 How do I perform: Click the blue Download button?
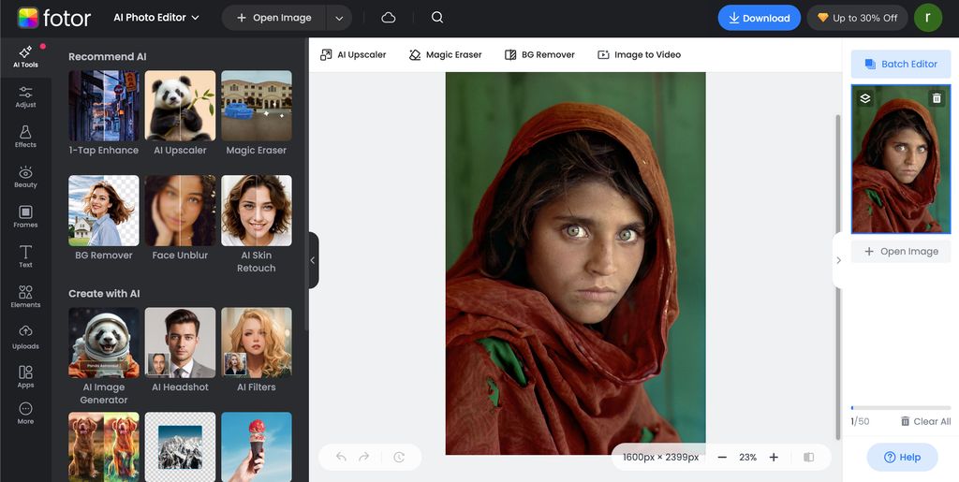[x=760, y=18]
